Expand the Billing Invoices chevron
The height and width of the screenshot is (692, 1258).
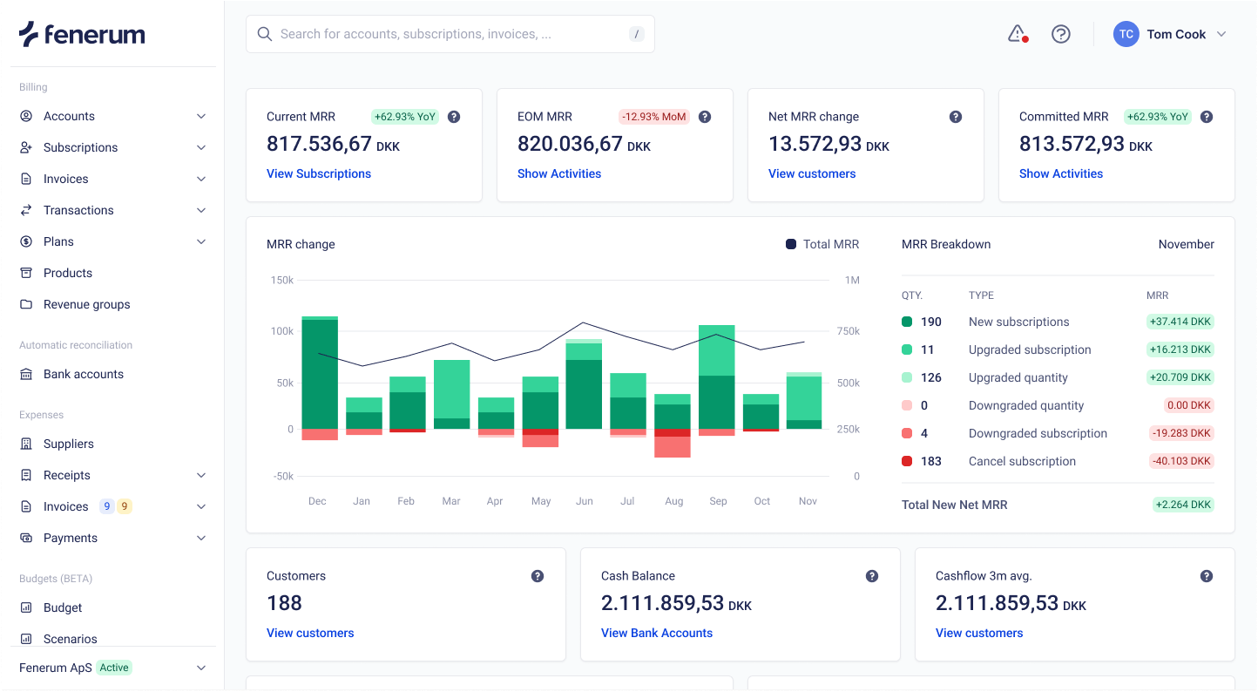(201, 179)
